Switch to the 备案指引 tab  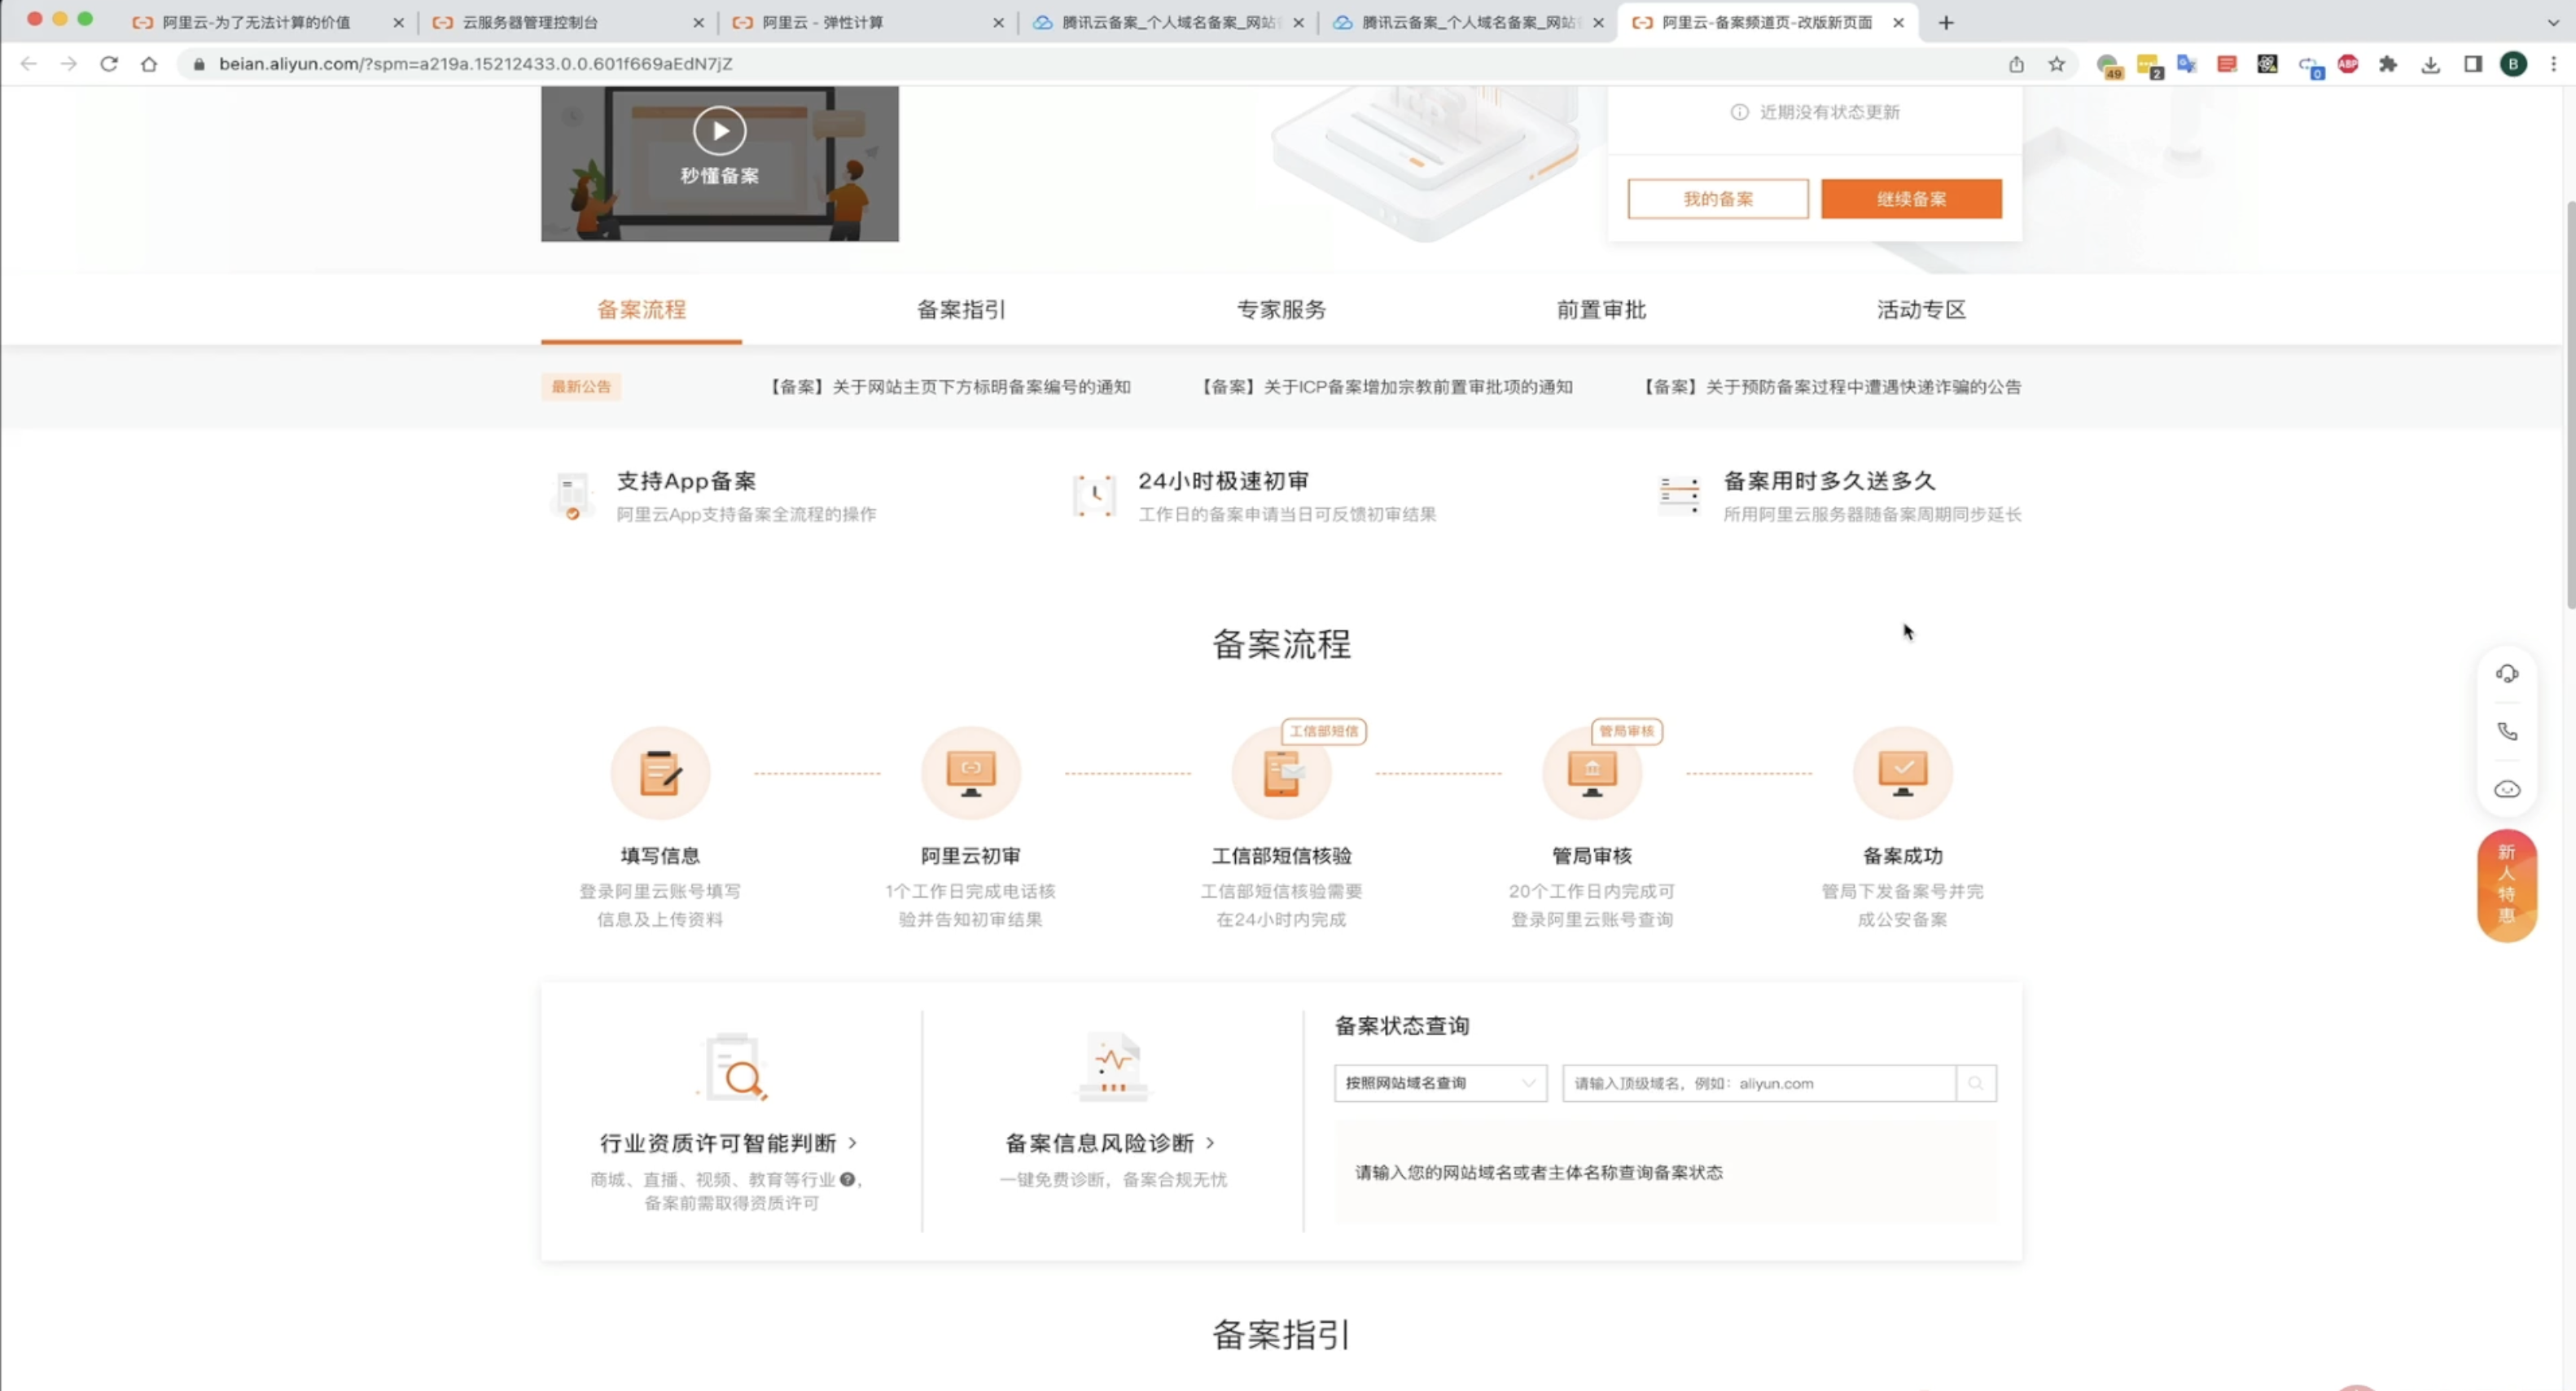pos(960,310)
